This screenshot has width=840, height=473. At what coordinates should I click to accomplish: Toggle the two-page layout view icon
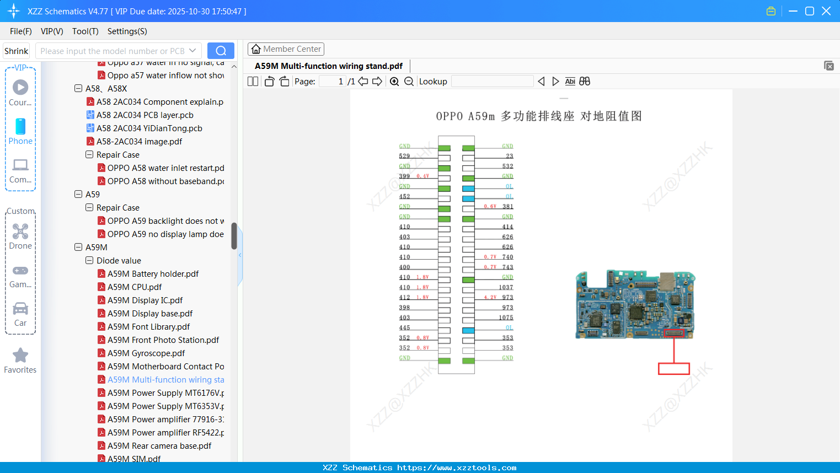[253, 81]
